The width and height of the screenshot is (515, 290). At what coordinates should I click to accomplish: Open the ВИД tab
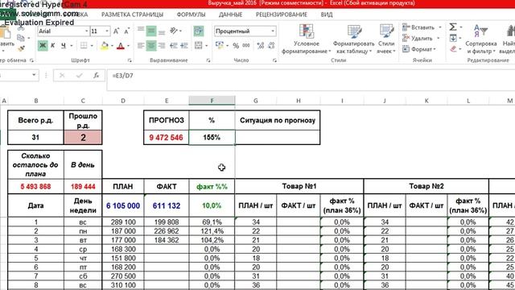coord(327,14)
